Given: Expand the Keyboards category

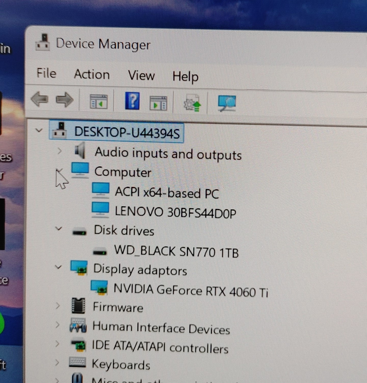Looking at the screenshot, I should tap(57, 362).
